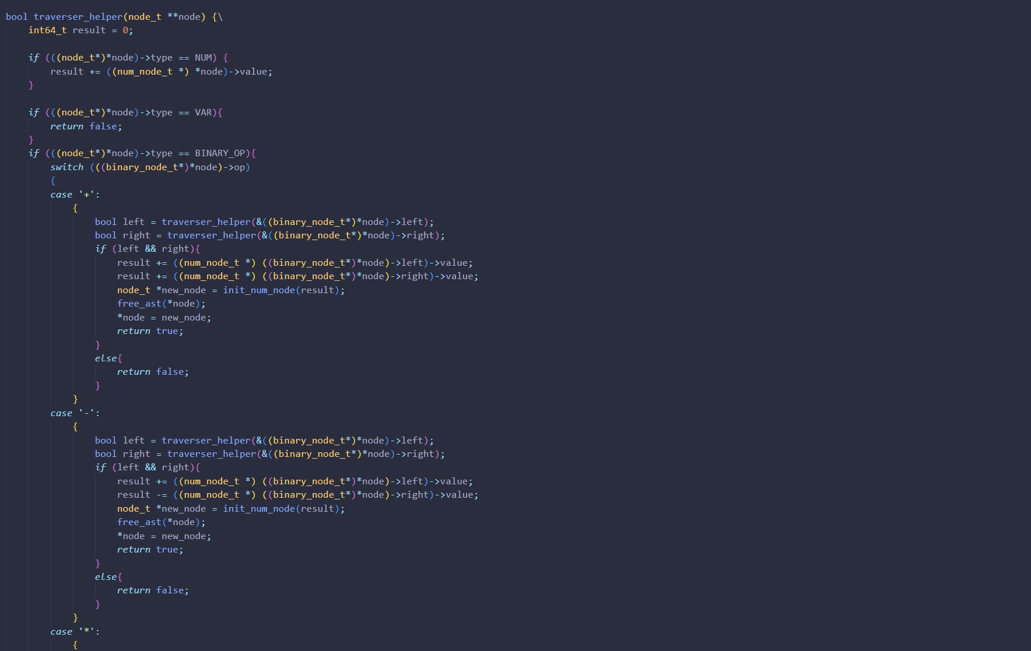Click init_num_node call in the '-' case
The width and height of the screenshot is (1031, 651).
click(x=259, y=509)
